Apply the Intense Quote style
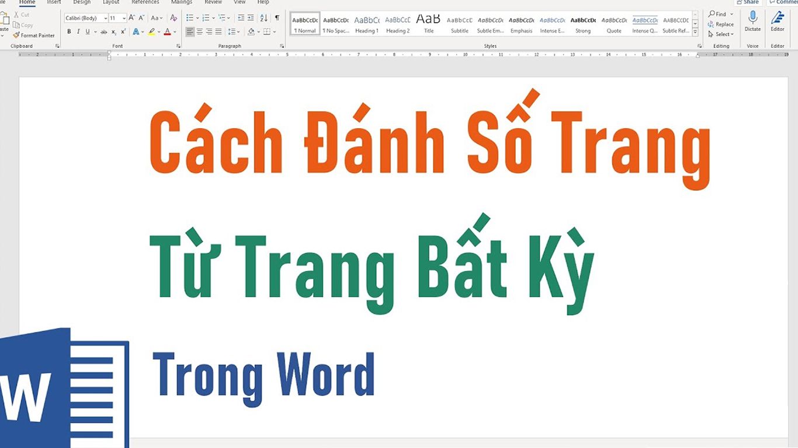This screenshot has height=448, width=798. [645, 24]
